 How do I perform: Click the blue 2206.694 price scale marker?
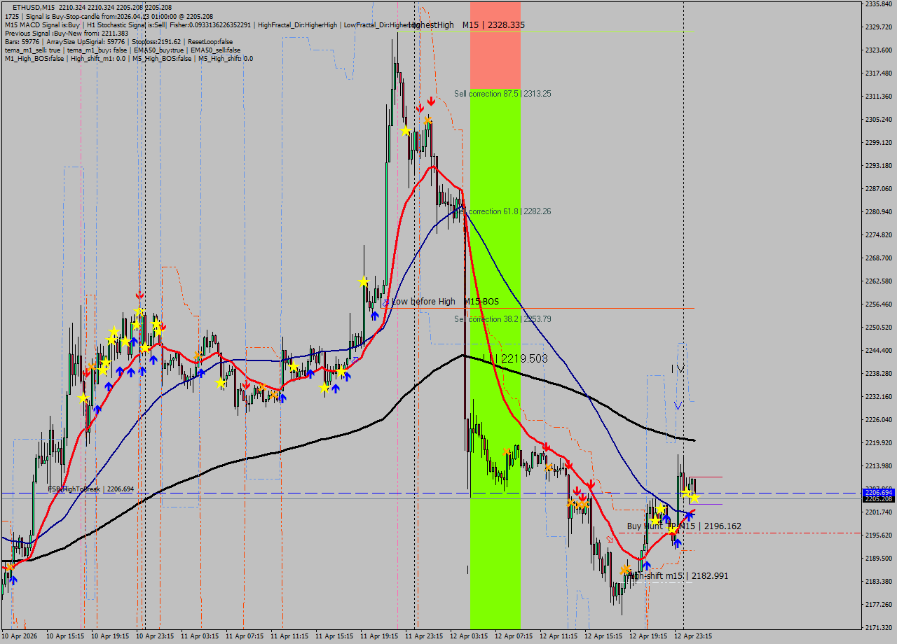(x=877, y=493)
